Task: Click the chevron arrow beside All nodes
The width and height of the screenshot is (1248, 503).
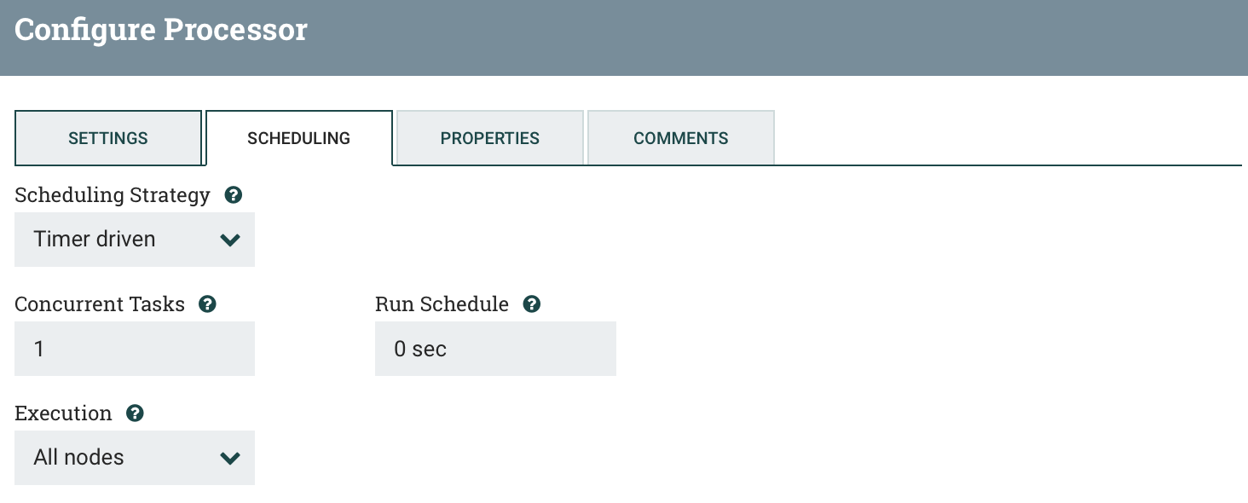Action: (x=230, y=458)
